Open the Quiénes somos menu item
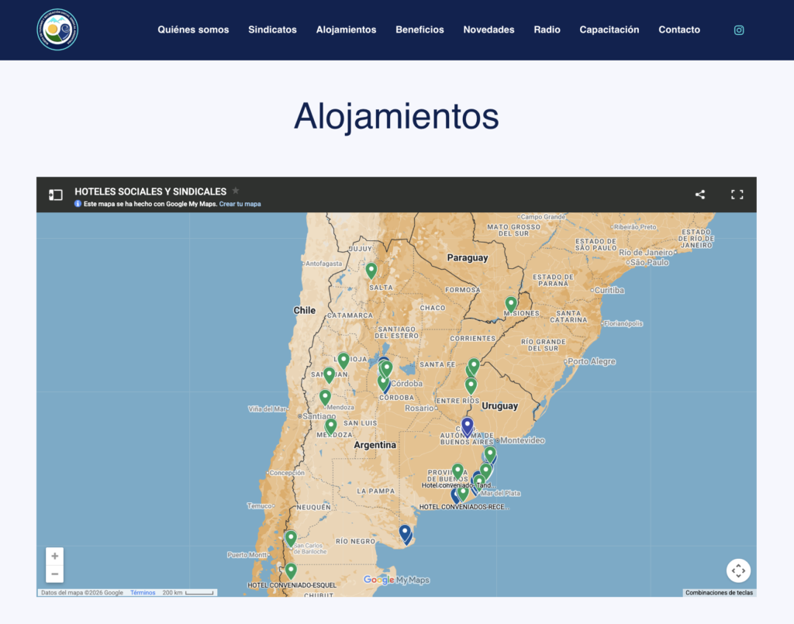 pyautogui.click(x=193, y=30)
